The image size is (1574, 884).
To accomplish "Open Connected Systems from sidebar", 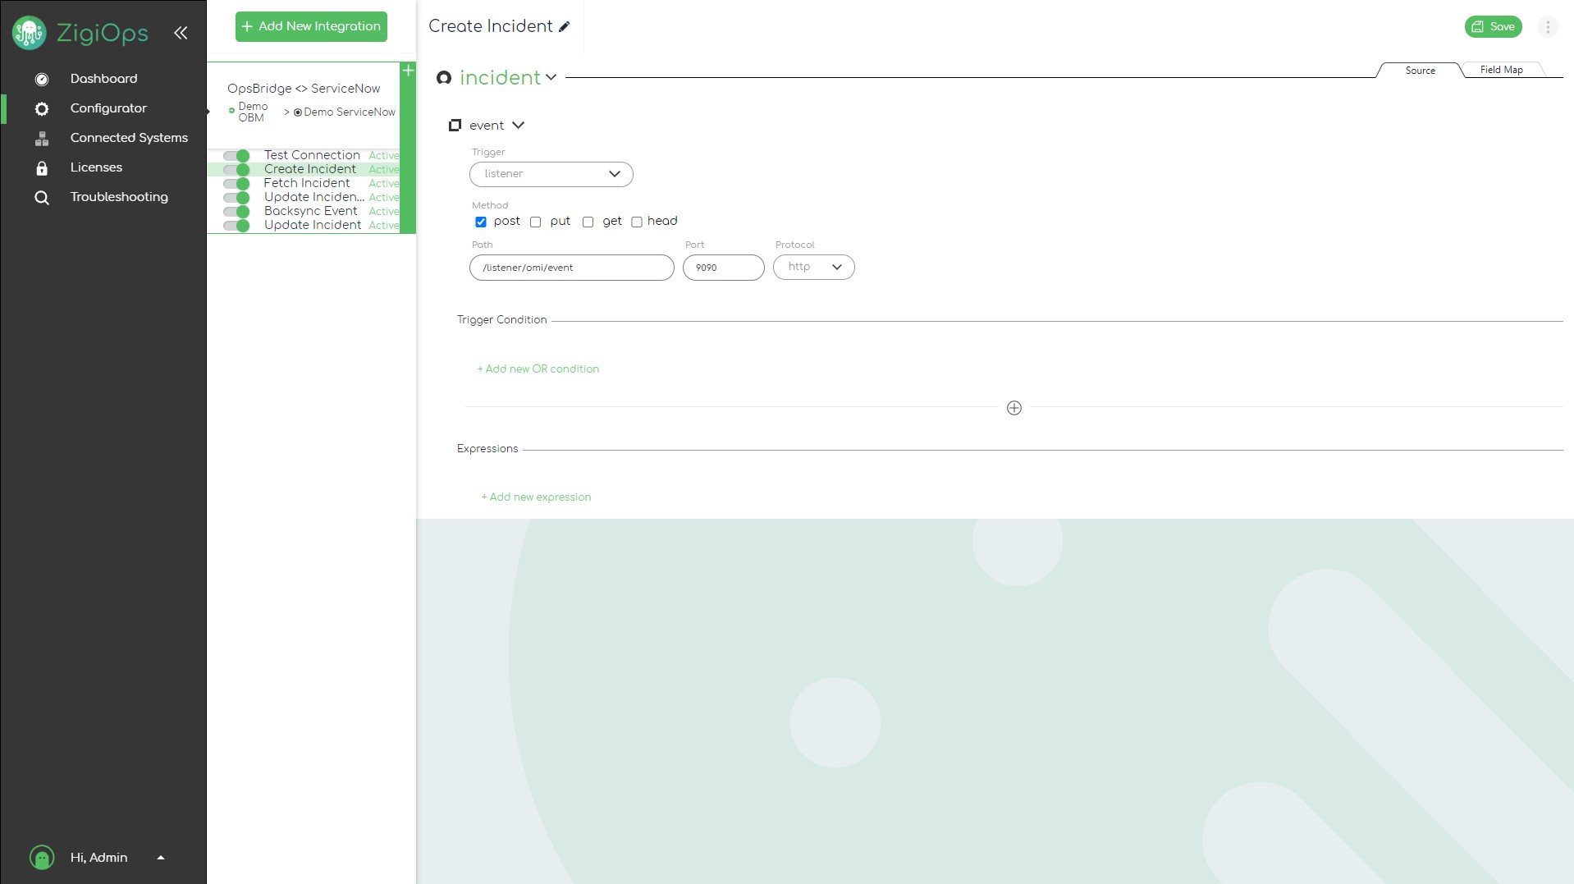I will click(129, 138).
